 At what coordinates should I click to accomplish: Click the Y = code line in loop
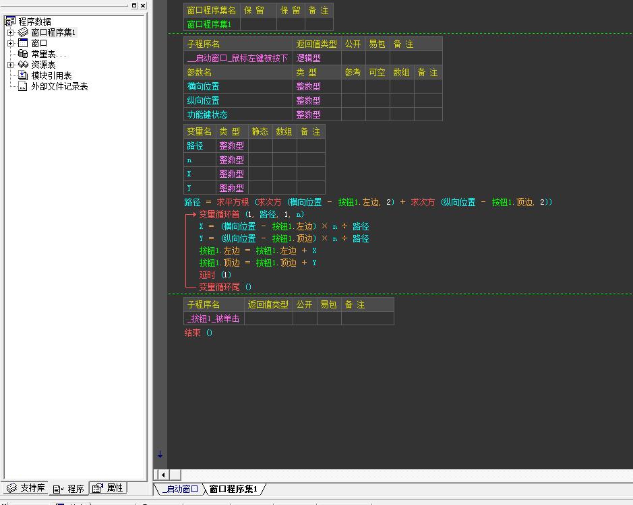click(284, 238)
